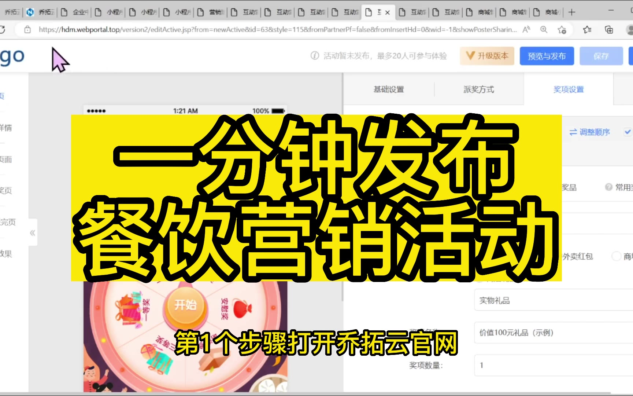This screenshot has width=633, height=396.
Task: Click the browser address bar URL
Action: (278, 30)
